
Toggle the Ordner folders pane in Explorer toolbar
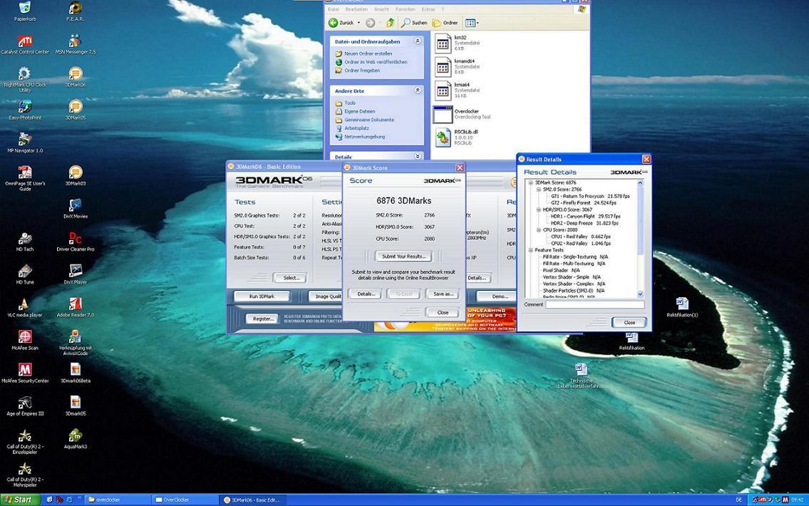[445, 23]
